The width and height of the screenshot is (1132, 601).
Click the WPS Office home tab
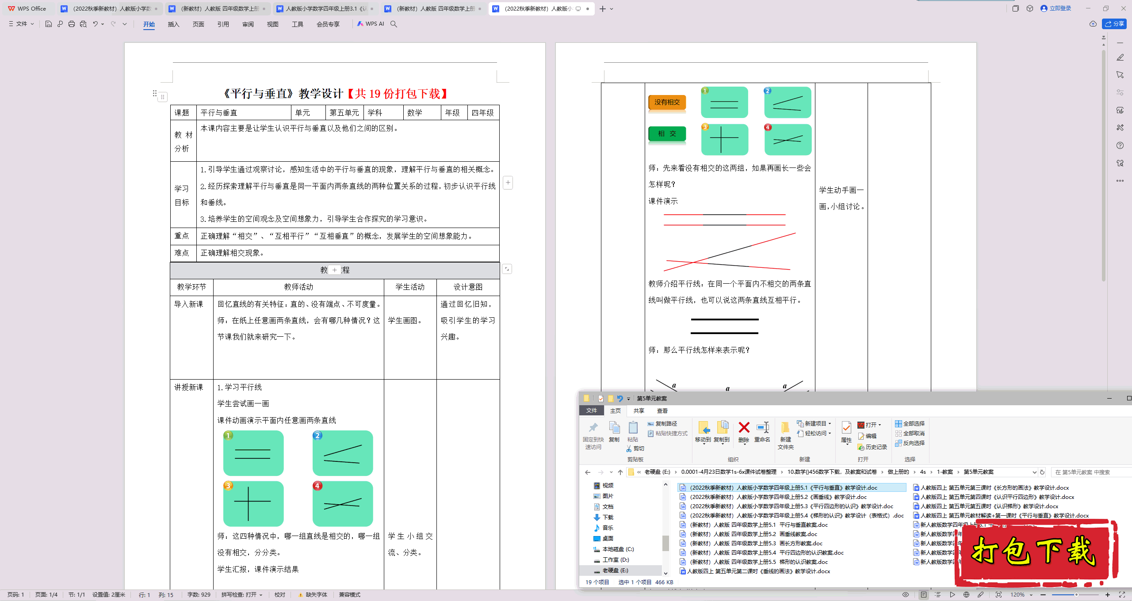(x=27, y=8)
